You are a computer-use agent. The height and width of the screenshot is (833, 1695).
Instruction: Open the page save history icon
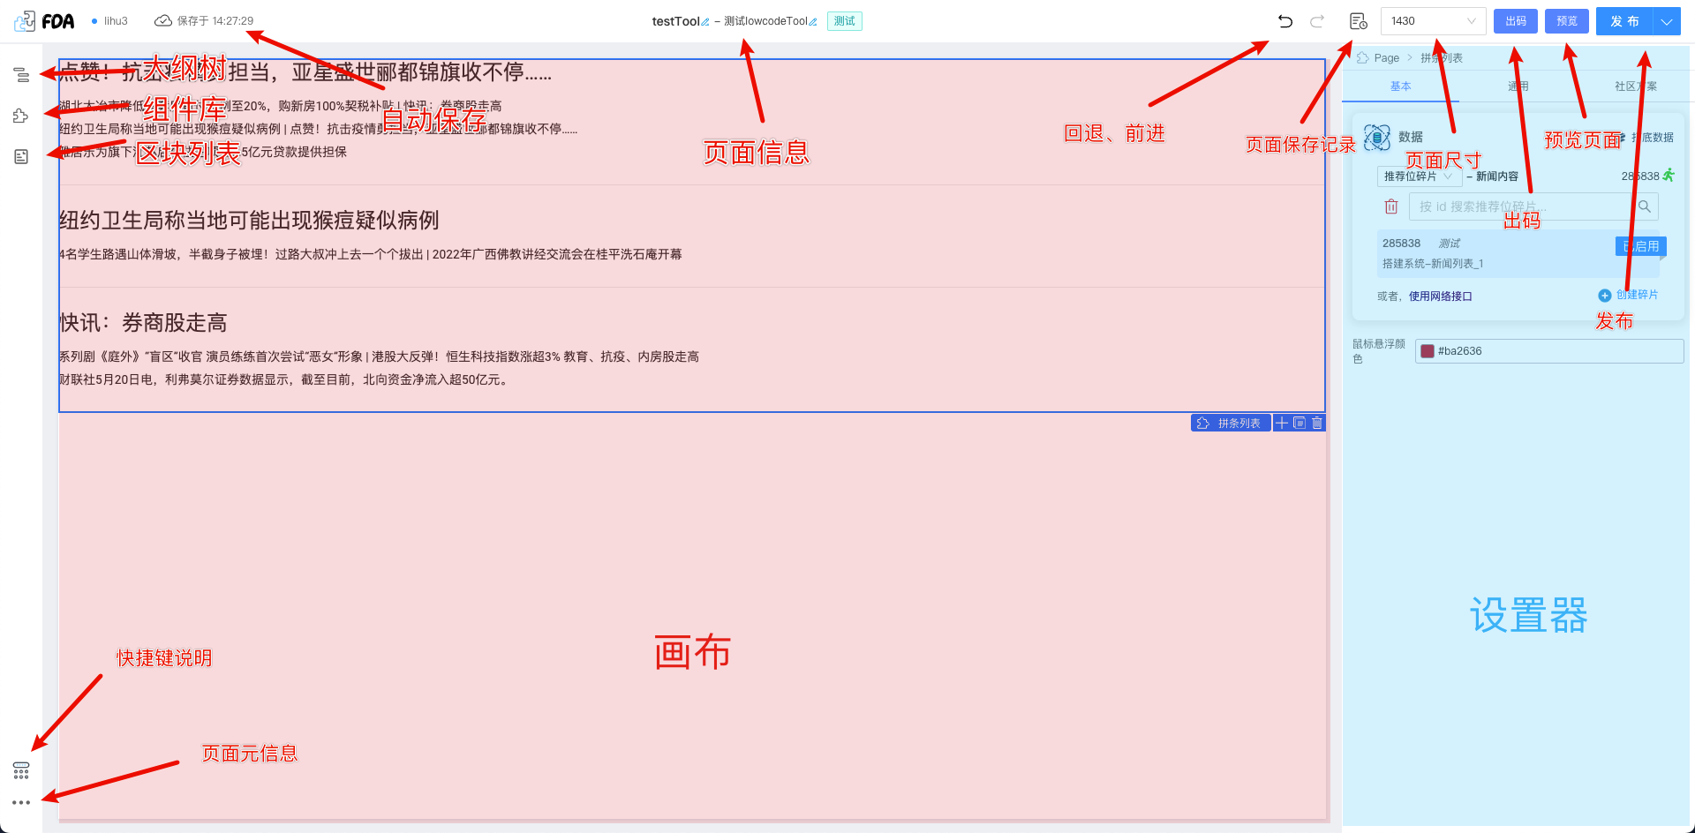click(x=1359, y=21)
